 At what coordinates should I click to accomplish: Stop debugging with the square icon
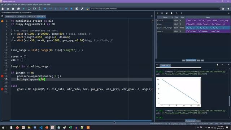point(71,9)
